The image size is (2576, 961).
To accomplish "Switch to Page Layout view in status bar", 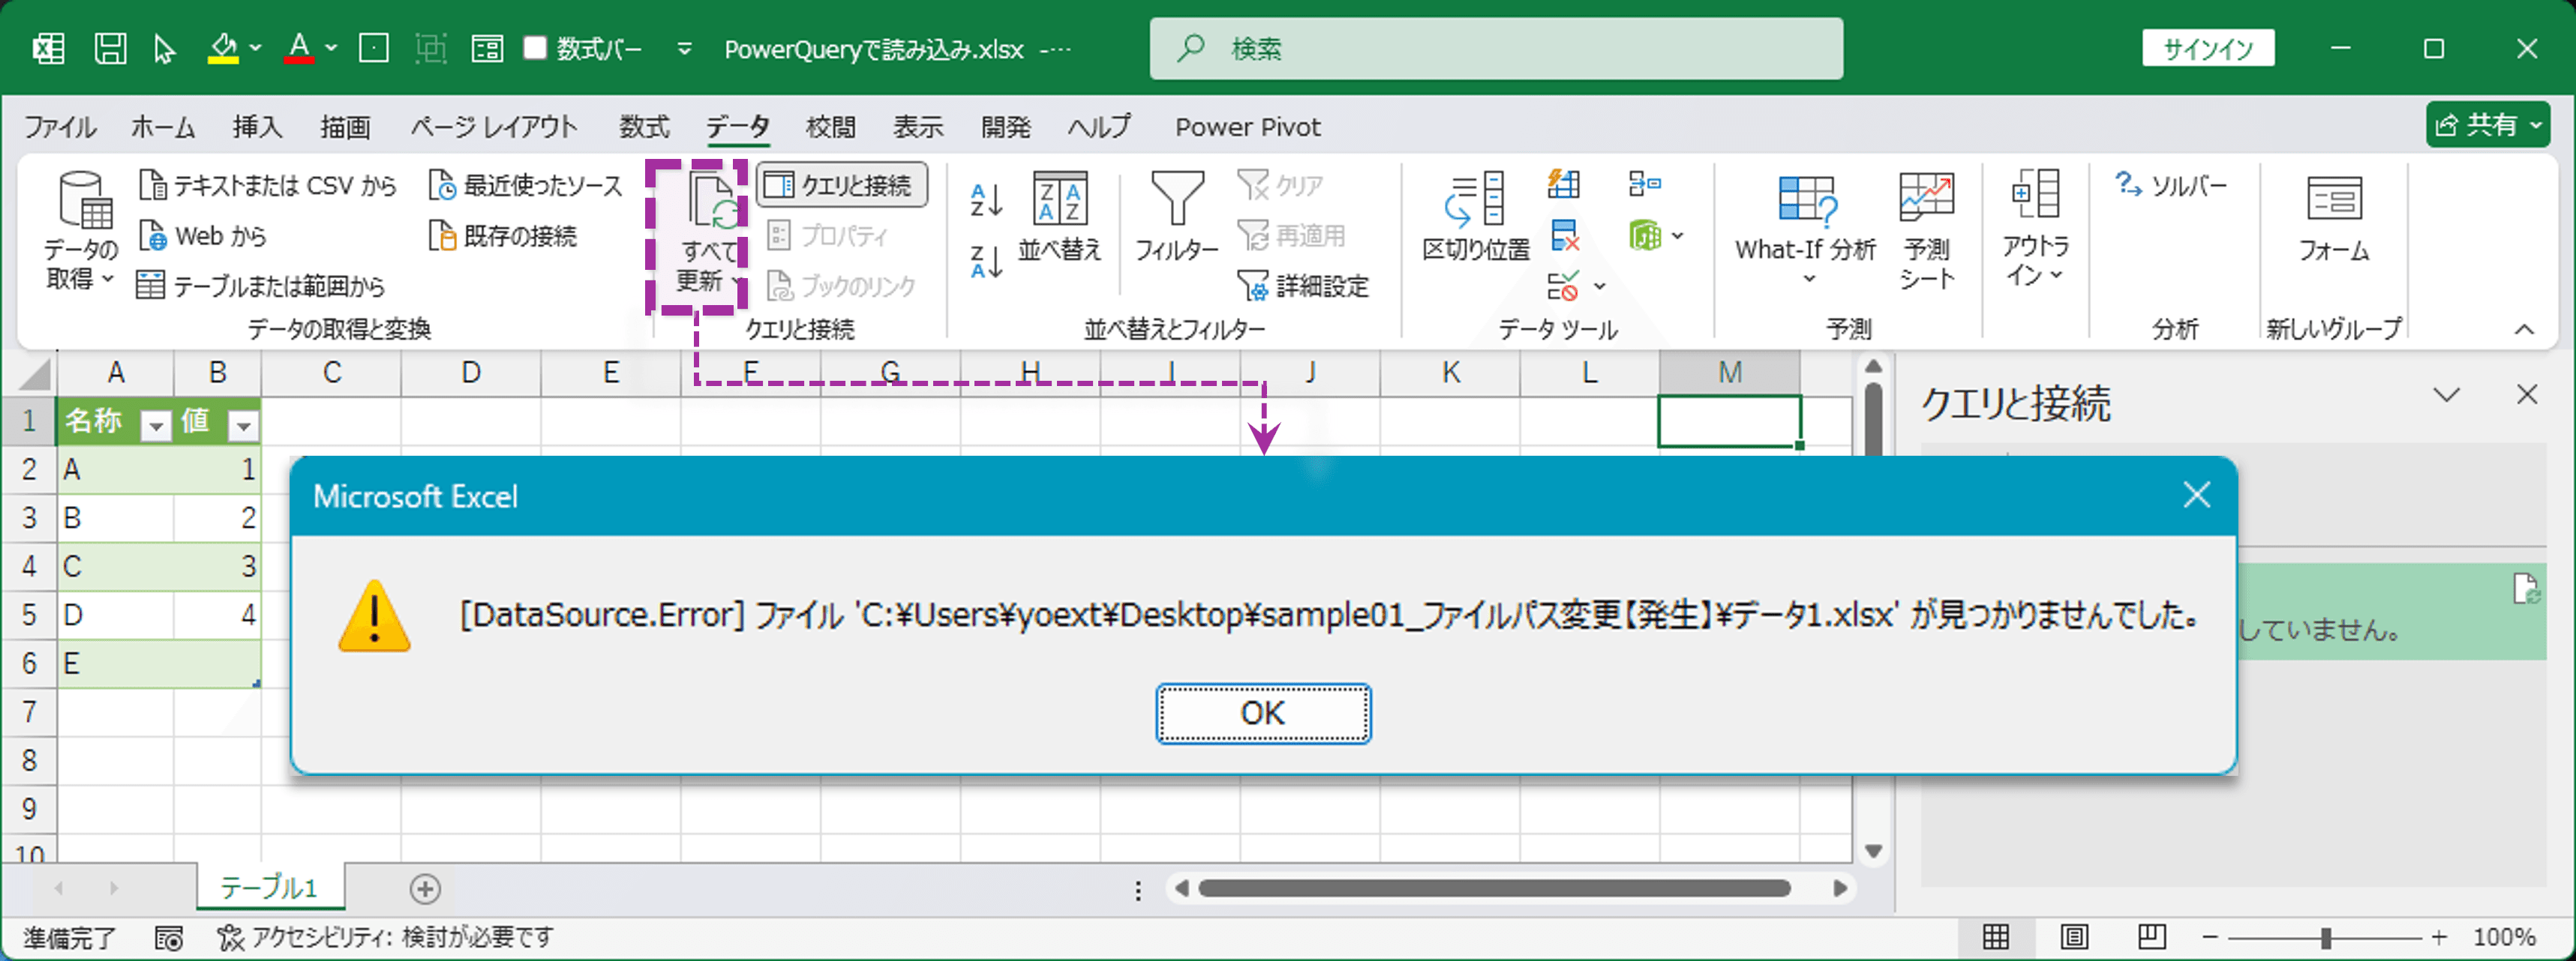I will click(2073, 937).
